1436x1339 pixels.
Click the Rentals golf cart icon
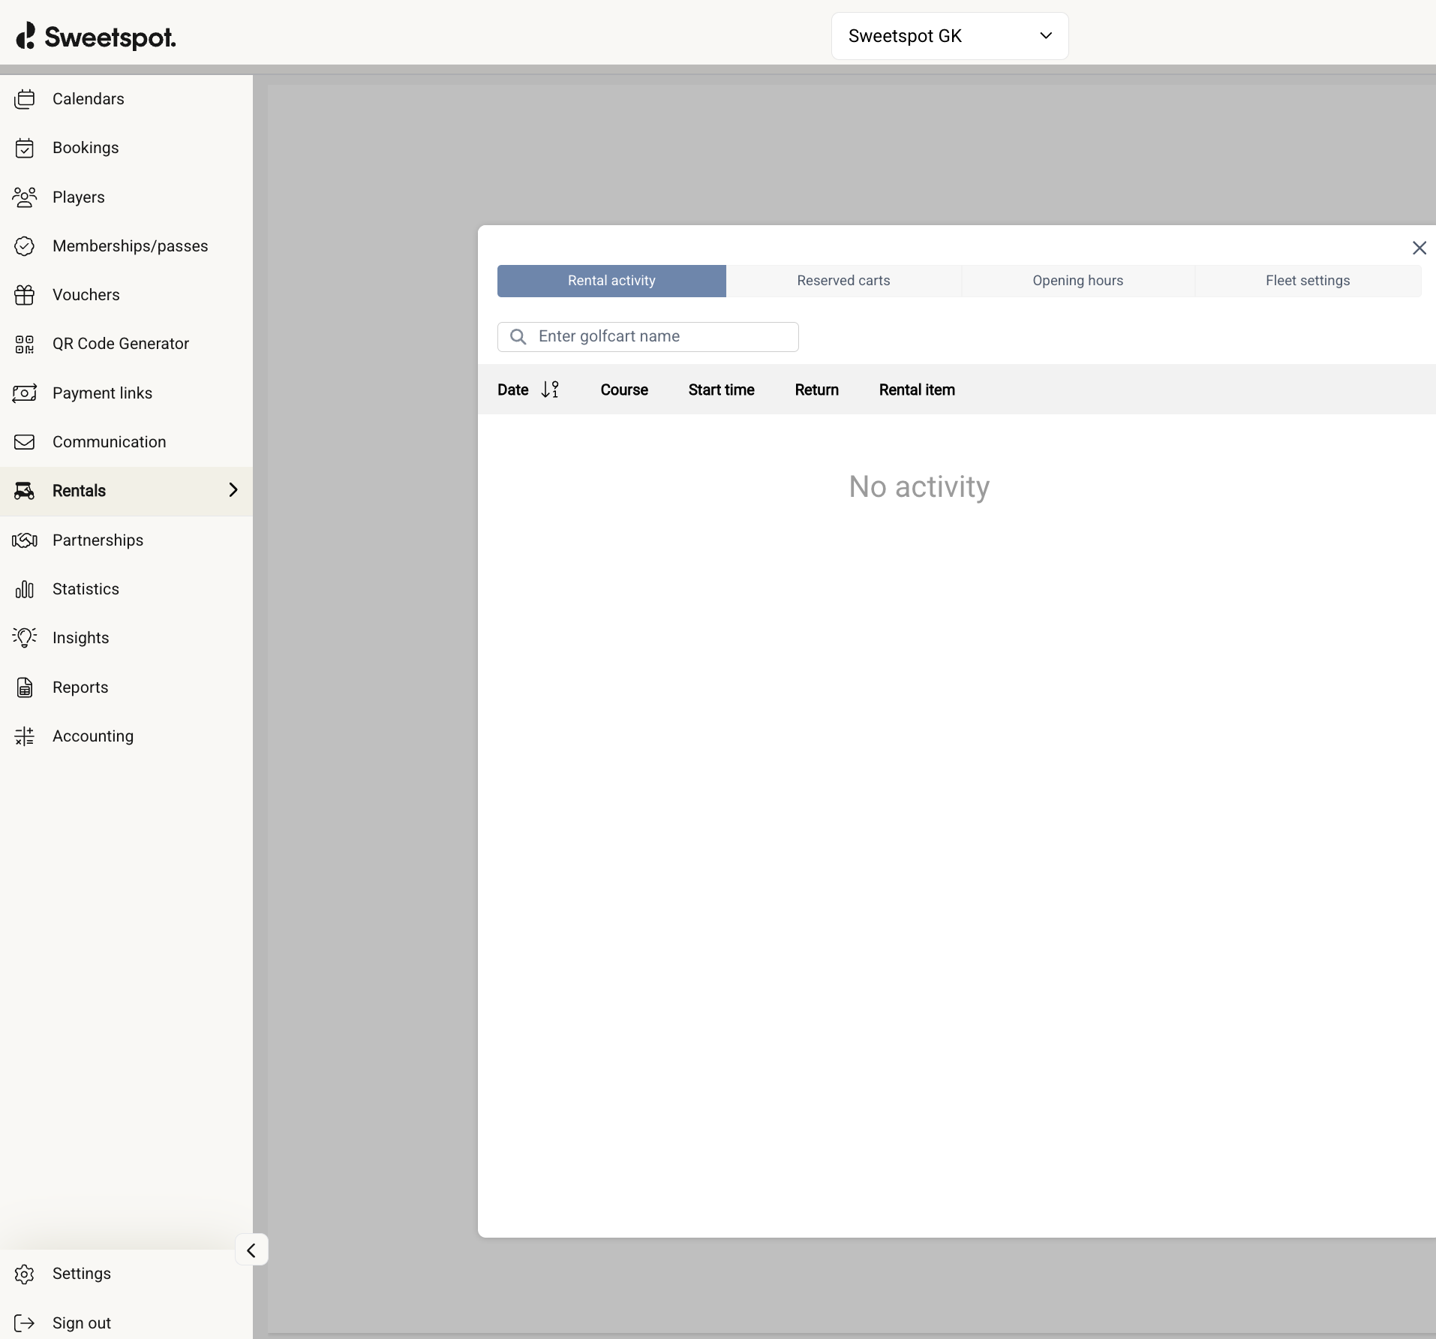pos(25,491)
